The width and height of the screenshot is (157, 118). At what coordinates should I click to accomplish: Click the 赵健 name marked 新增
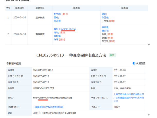(104, 38)
